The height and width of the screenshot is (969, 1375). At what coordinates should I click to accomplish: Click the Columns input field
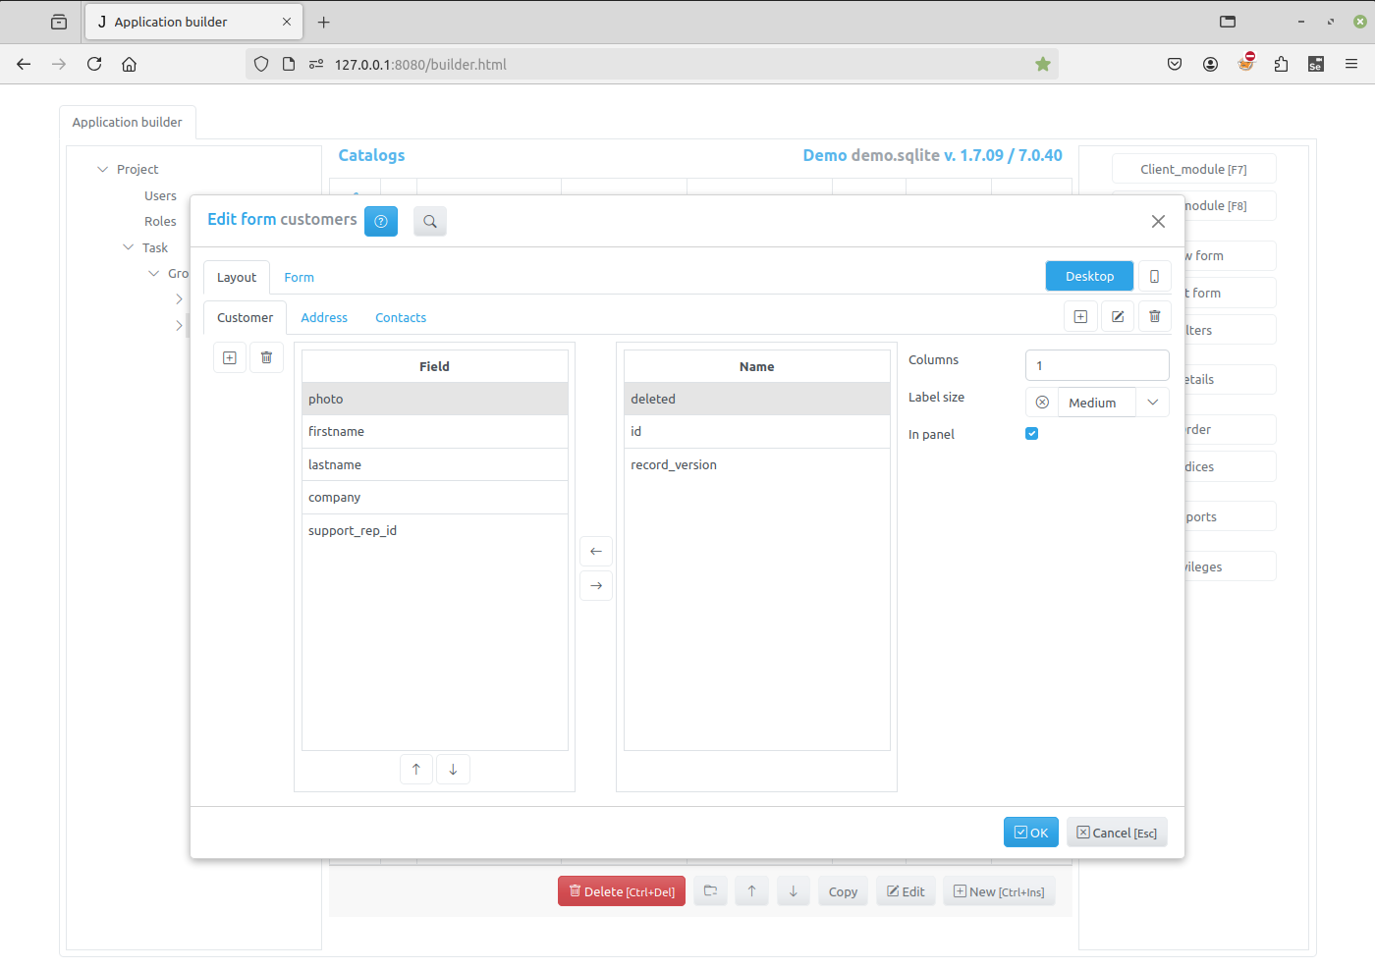(1097, 365)
